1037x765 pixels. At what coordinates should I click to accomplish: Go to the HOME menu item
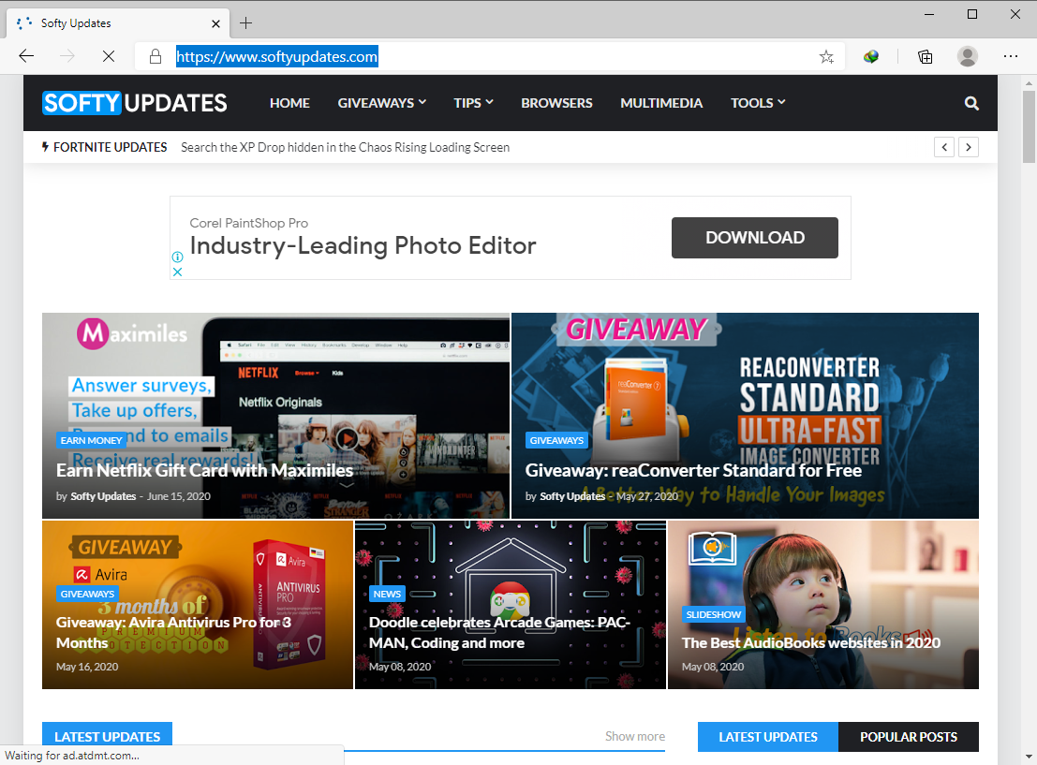pyautogui.click(x=289, y=103)
